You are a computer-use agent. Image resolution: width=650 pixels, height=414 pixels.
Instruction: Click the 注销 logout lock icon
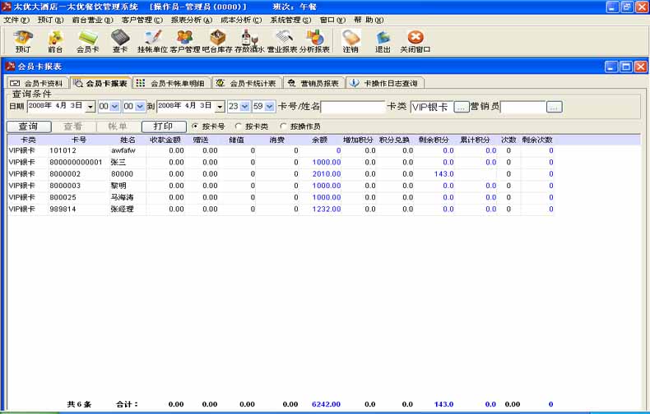(x=351, y=39)
